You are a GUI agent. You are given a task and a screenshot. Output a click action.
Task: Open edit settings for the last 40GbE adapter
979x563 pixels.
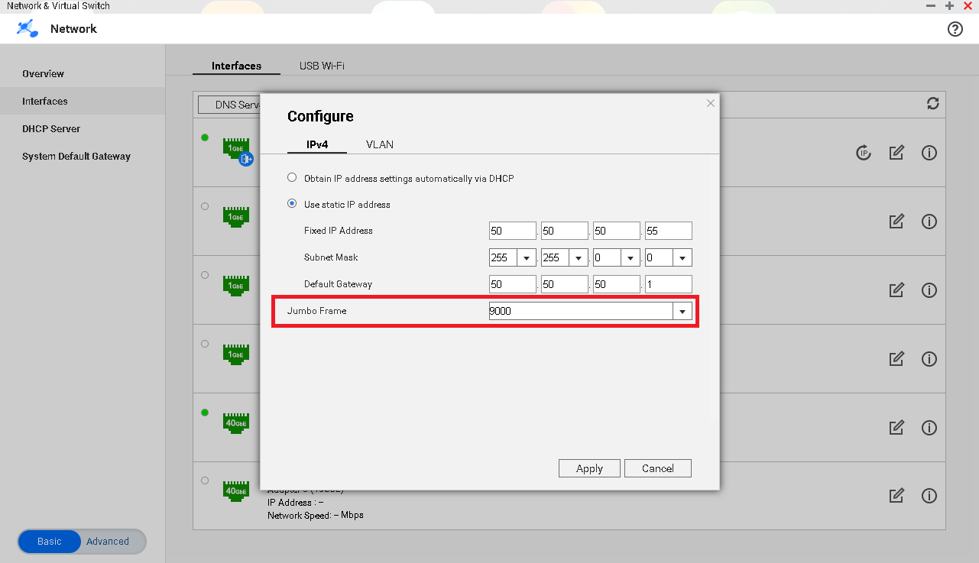tap(896, 496)
